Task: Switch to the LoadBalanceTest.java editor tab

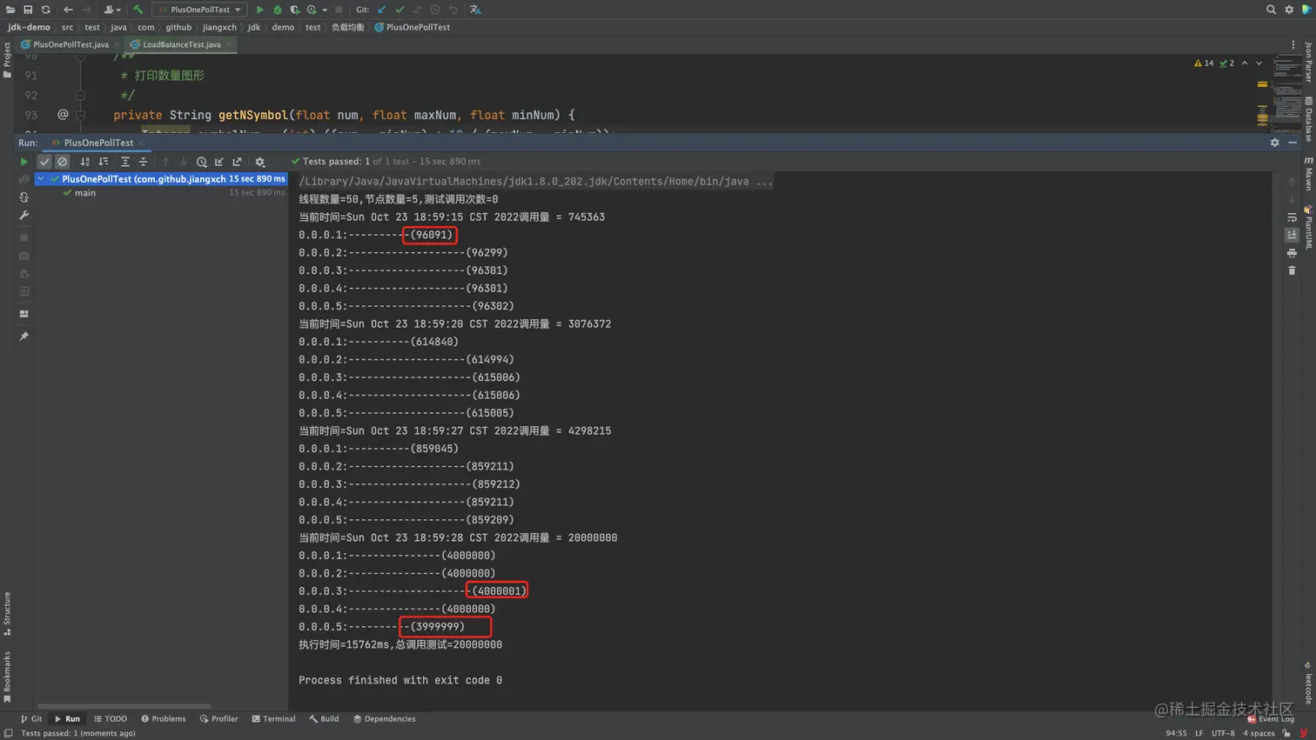Action: click(181, 44)
